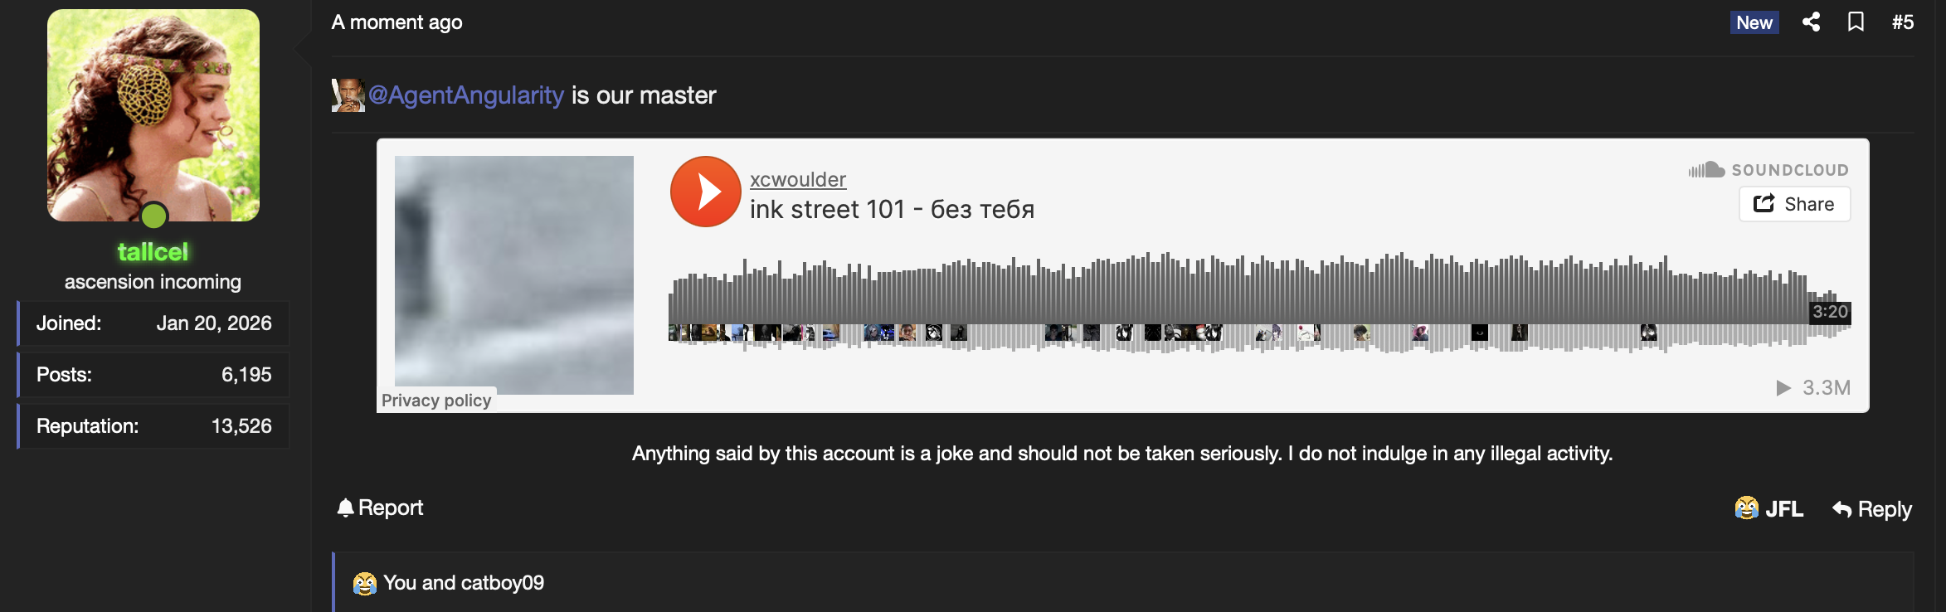Image resolution: width=1946 pixels, height=612 pixels.
Task: Click the New post badge
Action: (x=1754, y=22)
